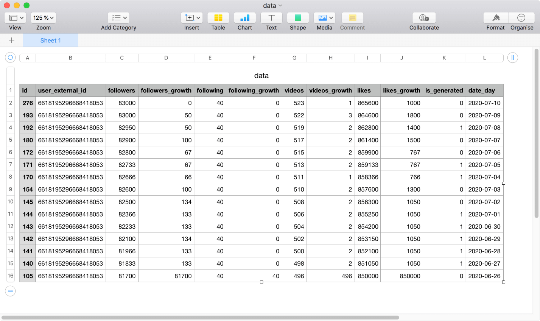Open the View options dropdown
Screen dimensions: 540x321
[16, 18]
